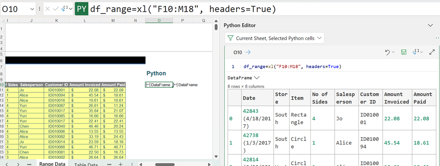
Task: Open the output type dropdown arrow in the editor
Action: pyautogui.click(x=422, y=52)
